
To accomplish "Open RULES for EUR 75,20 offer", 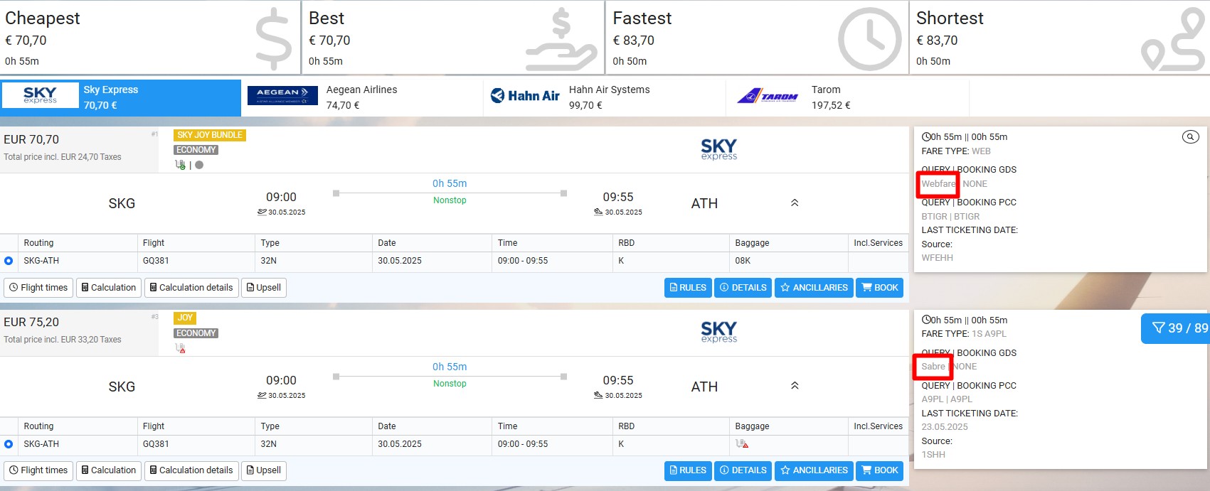I will click(688, 470).
